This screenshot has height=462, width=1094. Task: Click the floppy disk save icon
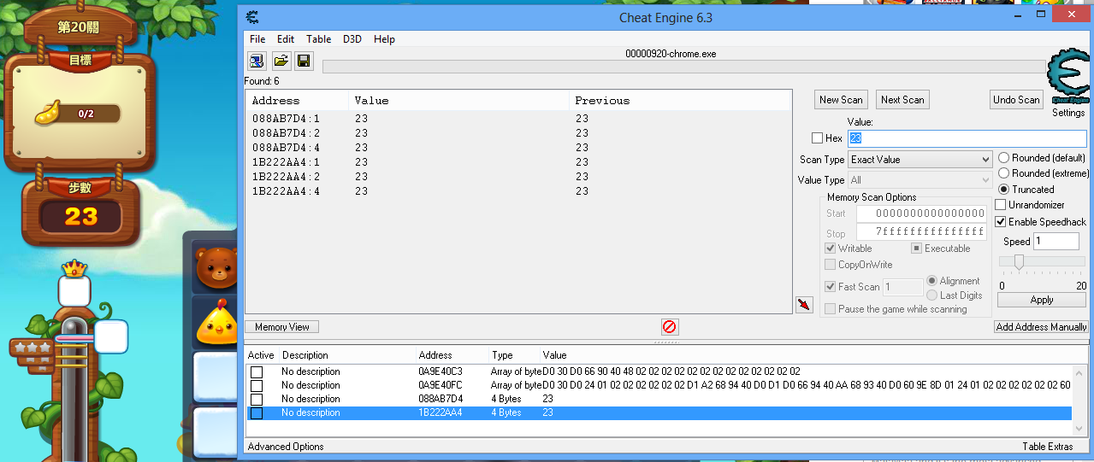coord(304,61)
